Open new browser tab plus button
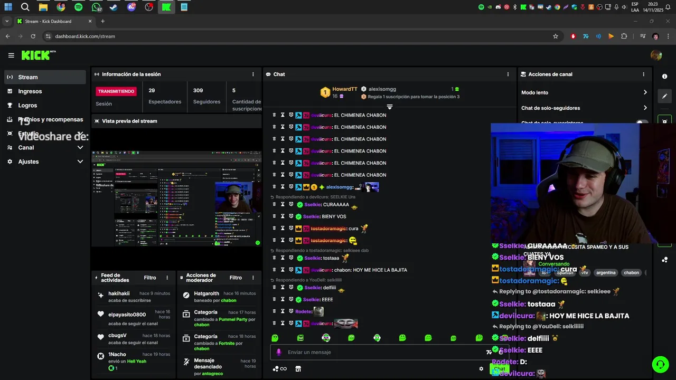Image resolution: width=676 pixels, height=380 pixels. coord(102,21)
